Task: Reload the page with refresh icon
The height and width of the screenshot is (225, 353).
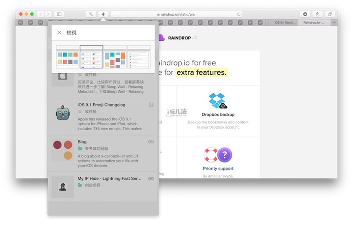Action: (x=239, y=14)
